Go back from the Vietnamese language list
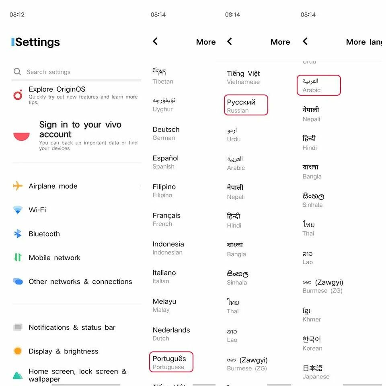Viewport: 386px width, 386px height. (x=230, y=41)
